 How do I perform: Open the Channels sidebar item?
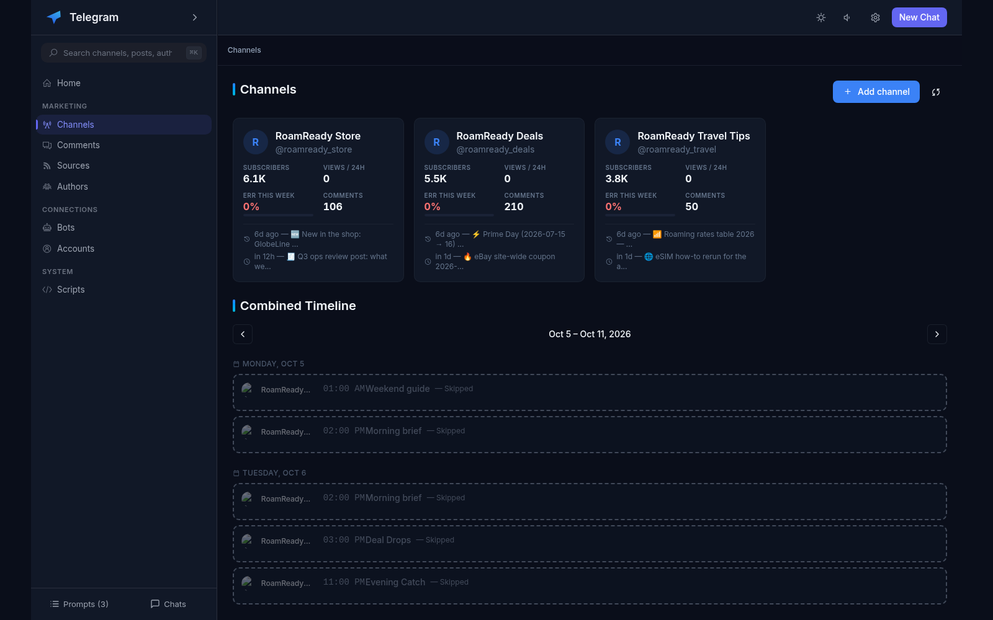point(124,125)
